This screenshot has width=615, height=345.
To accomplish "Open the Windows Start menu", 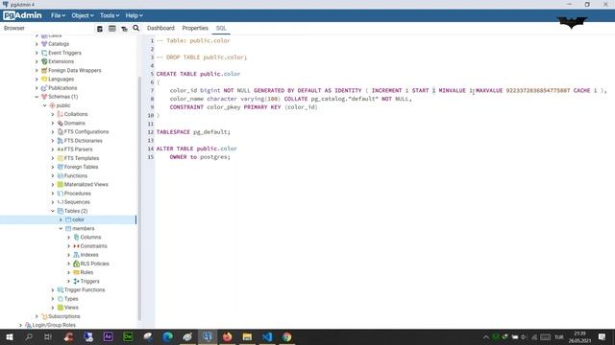I will click(10, 336).
